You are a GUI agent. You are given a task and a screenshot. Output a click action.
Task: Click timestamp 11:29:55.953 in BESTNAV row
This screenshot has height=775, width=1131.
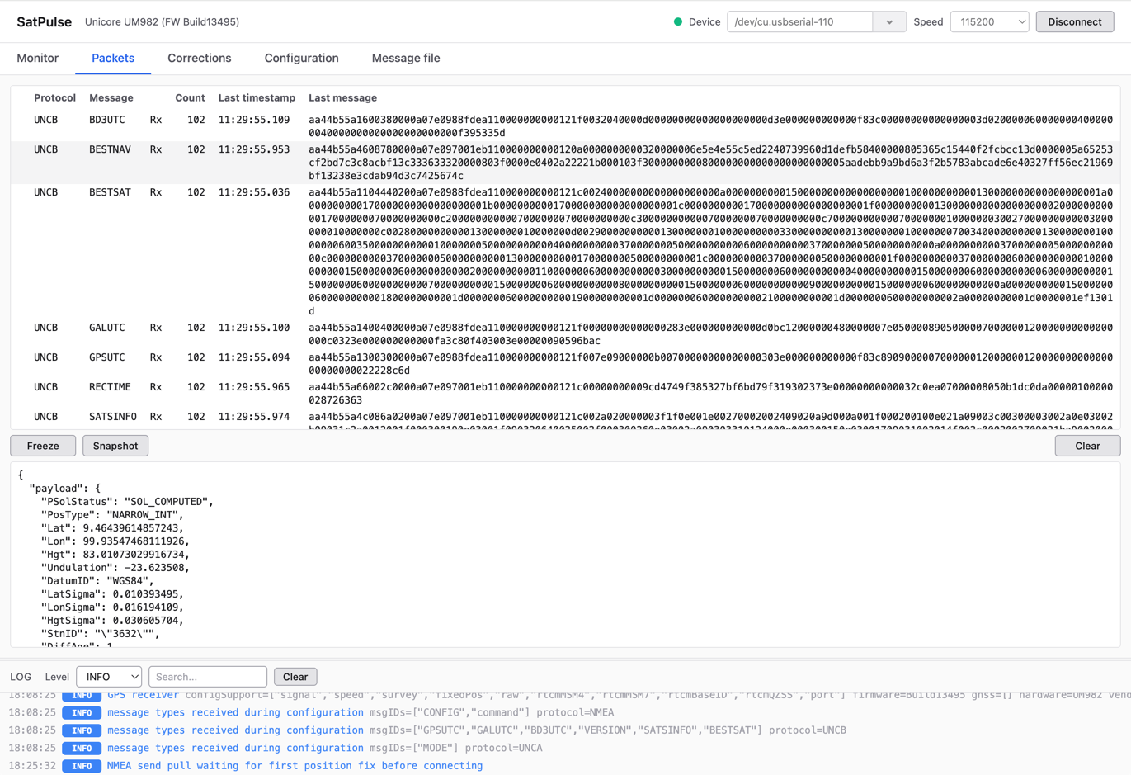pyautogui.click(x=254, y=149)
